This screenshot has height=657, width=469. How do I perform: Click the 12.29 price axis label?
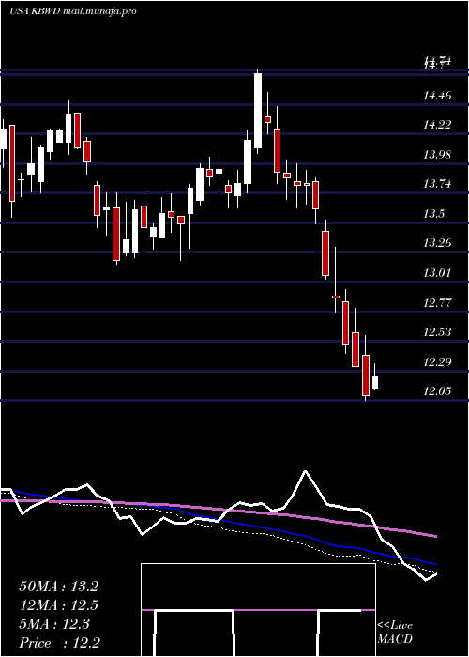(x=437, y=362)
